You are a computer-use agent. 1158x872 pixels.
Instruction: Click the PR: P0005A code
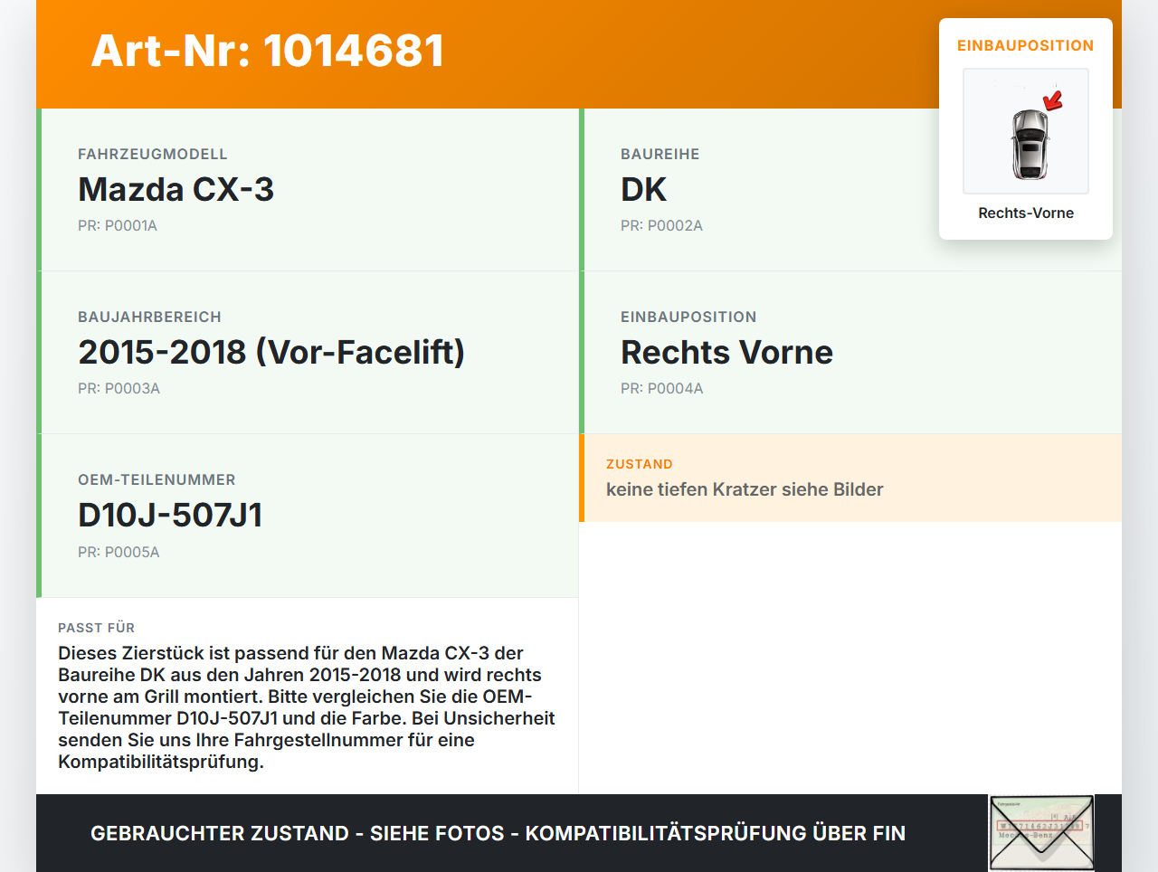[x=119, y=552]
